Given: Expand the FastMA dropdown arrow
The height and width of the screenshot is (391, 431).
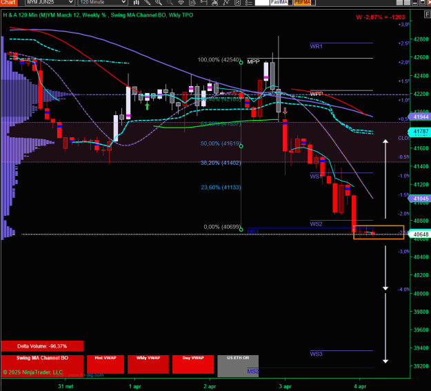Looking at the screenshot, I should (290, 2).
